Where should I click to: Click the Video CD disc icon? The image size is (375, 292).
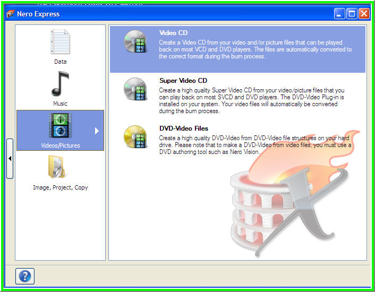135,41
